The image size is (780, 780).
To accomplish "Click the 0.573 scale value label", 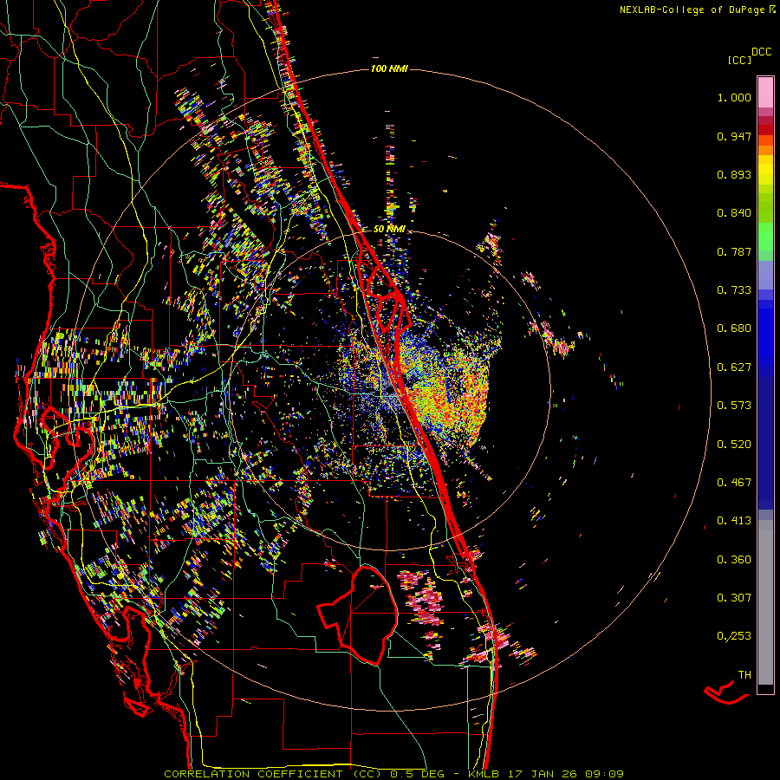I will tap(734, 406).
